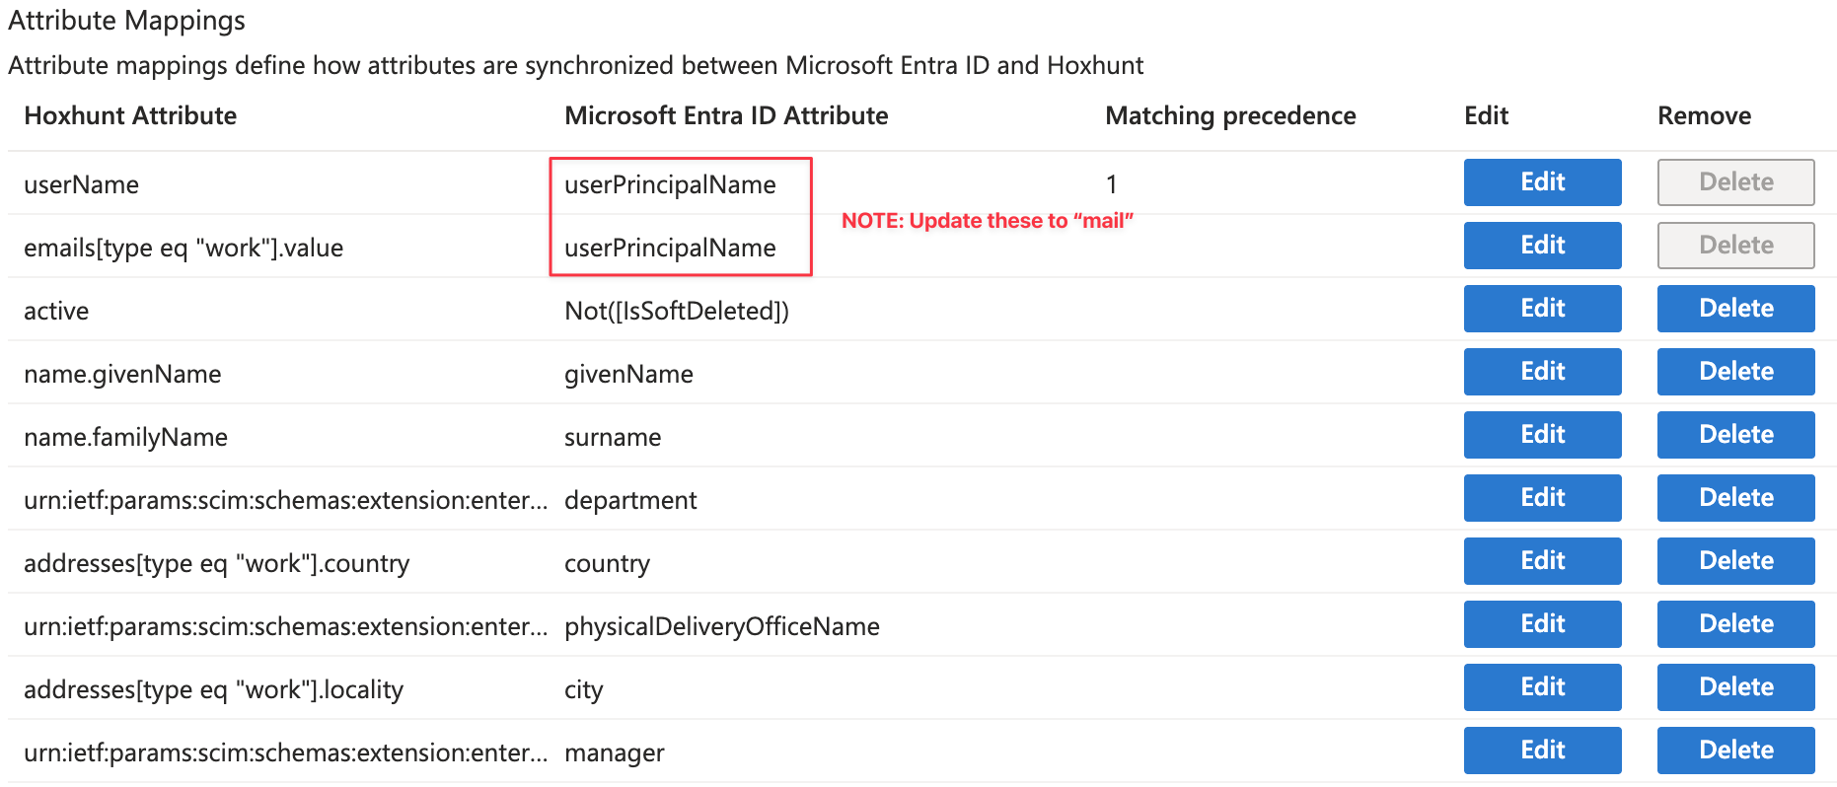Edit the work locality address mapping

point(1542,687)
